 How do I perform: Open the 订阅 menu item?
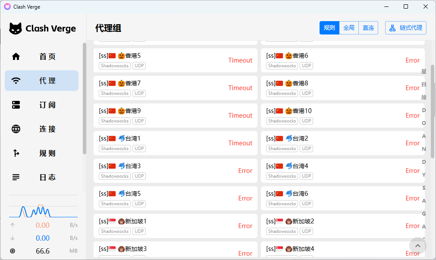(x=47, y=105)
